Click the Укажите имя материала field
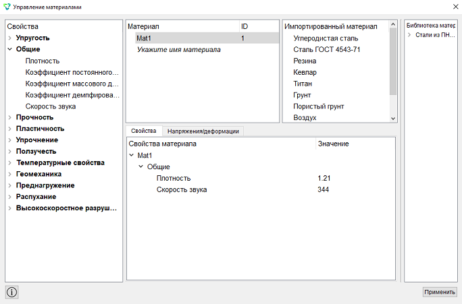 click(178, 49)
